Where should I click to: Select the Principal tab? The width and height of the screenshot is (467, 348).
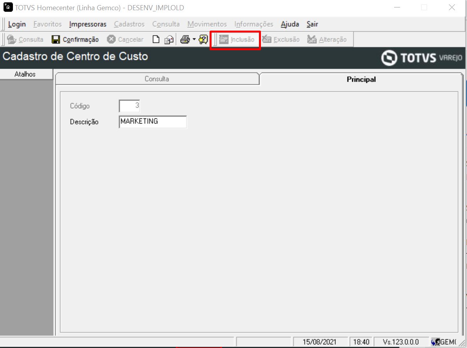pos(361,79)
